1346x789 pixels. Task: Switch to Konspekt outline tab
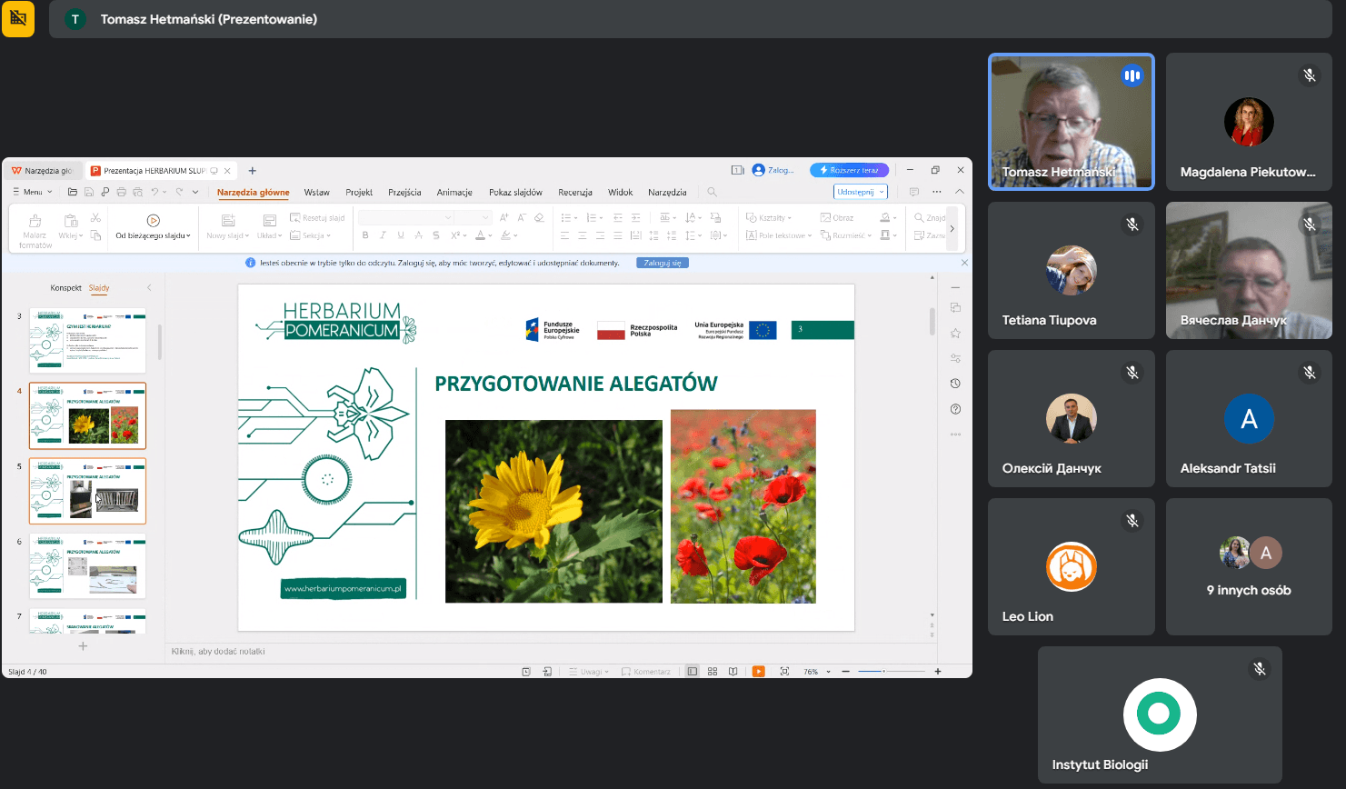click(66, 287)
